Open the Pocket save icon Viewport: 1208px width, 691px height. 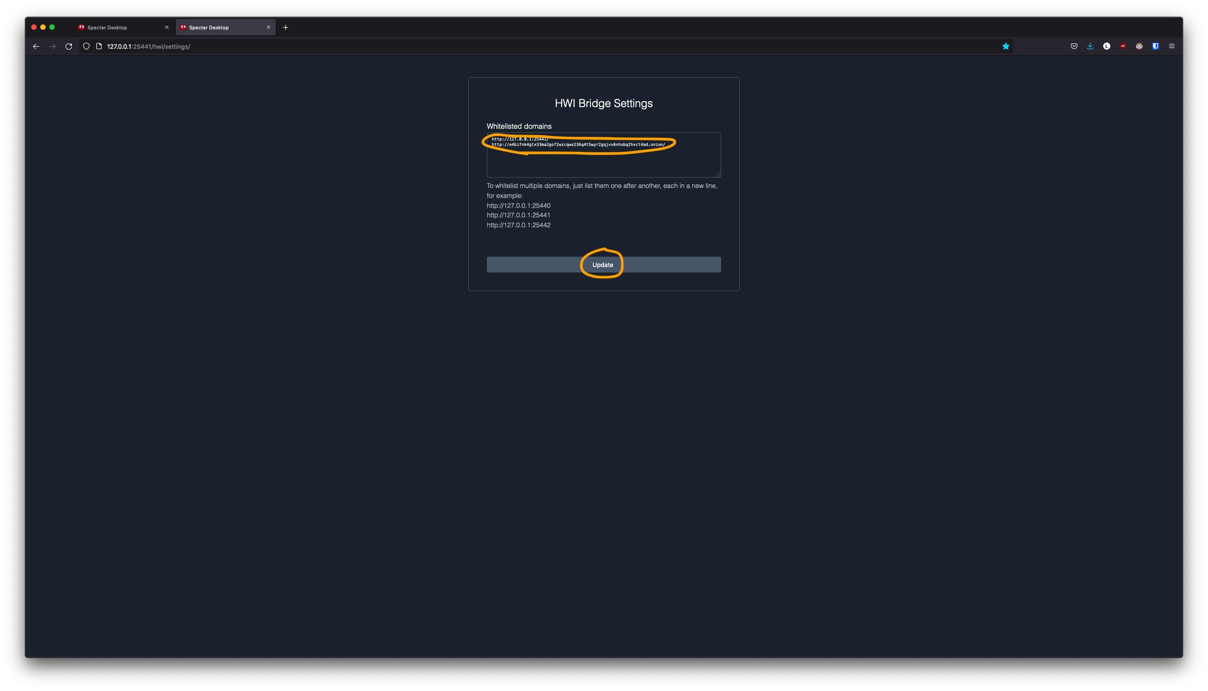pos(1074,47)
